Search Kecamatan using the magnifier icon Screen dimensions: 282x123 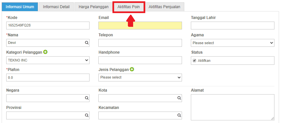tap(179, 115)
